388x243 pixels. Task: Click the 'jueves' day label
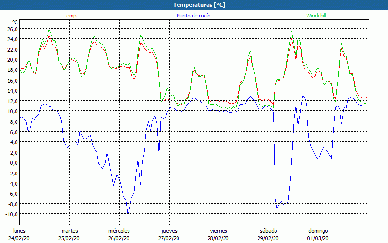pyautogui.click(x=169, y=231)
